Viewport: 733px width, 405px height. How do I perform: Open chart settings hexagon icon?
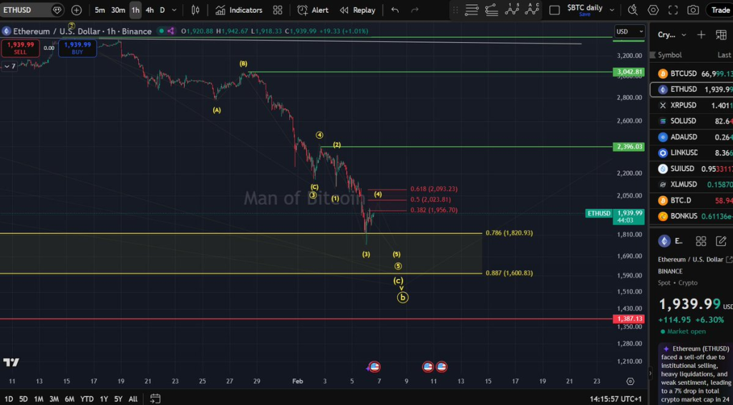(653, 10)
